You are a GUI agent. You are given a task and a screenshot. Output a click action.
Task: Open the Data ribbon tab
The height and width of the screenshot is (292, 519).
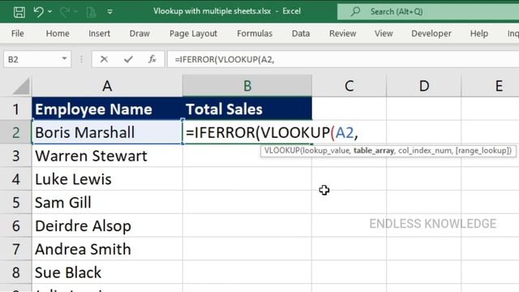301,33
